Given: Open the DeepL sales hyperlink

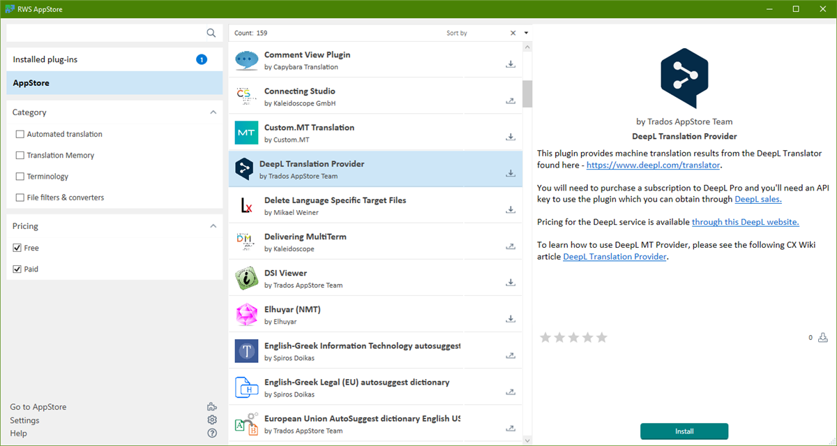Looking at the screenshot, I should (x=757, y=198).
